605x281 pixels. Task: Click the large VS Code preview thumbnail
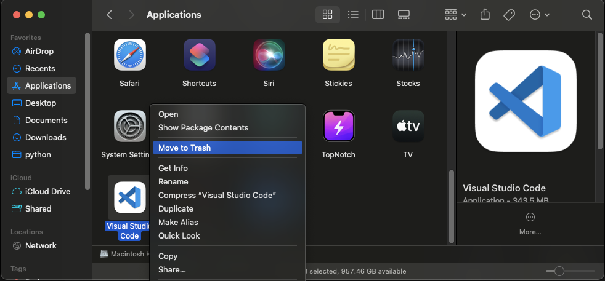coord(526,101)
